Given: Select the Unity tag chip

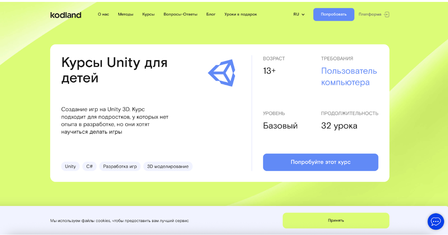Looking at the screenshot, I should [x=70, y=166].
